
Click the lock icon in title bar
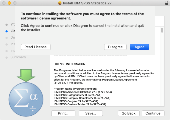tap(167, 3)
